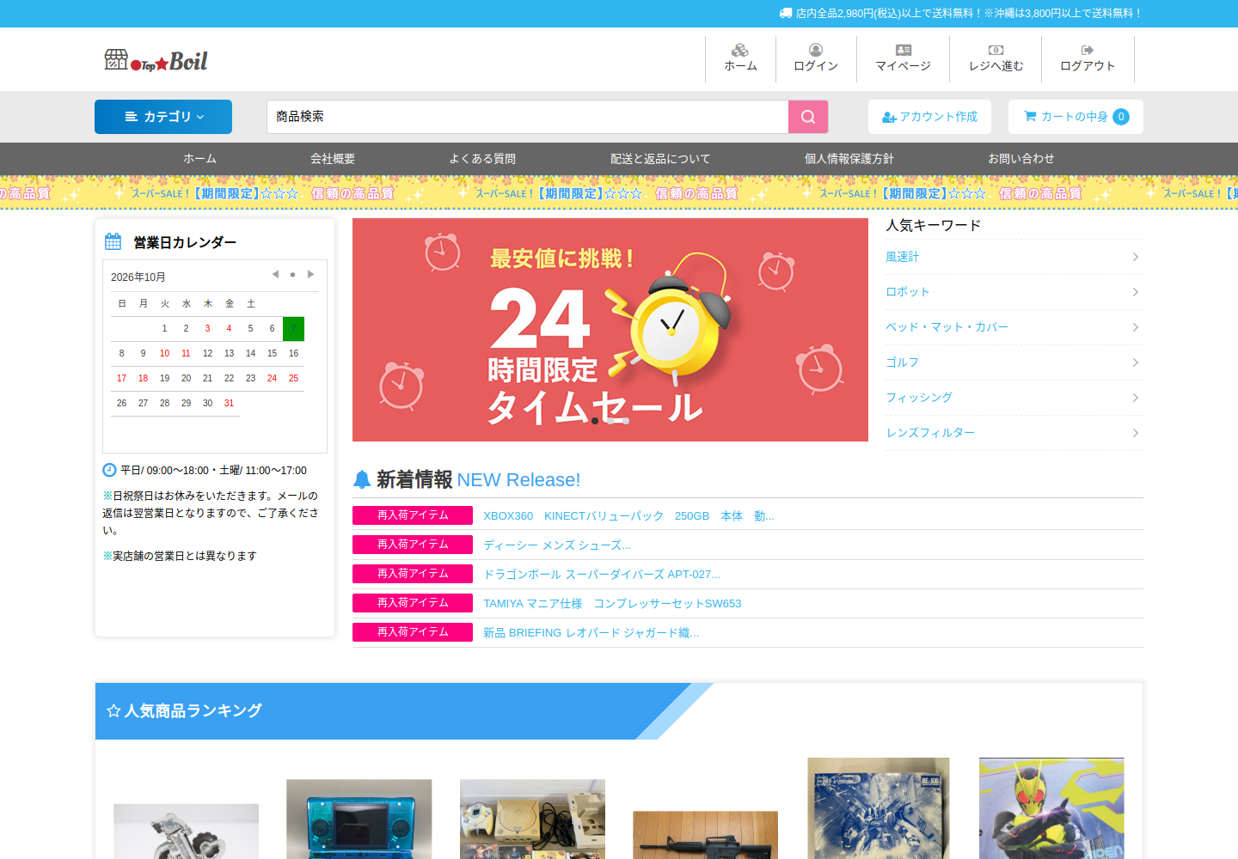Open ホーム in the gray navigation bar

pyautogui.click(x=199, y=159)
